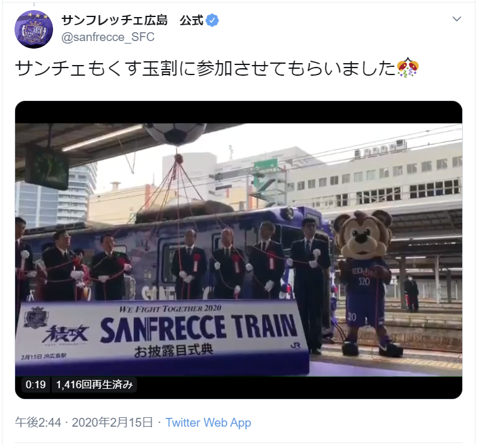Click the JR logo on the banner
Viewport: 478px width, 445px height.
[x=295, y=345]
